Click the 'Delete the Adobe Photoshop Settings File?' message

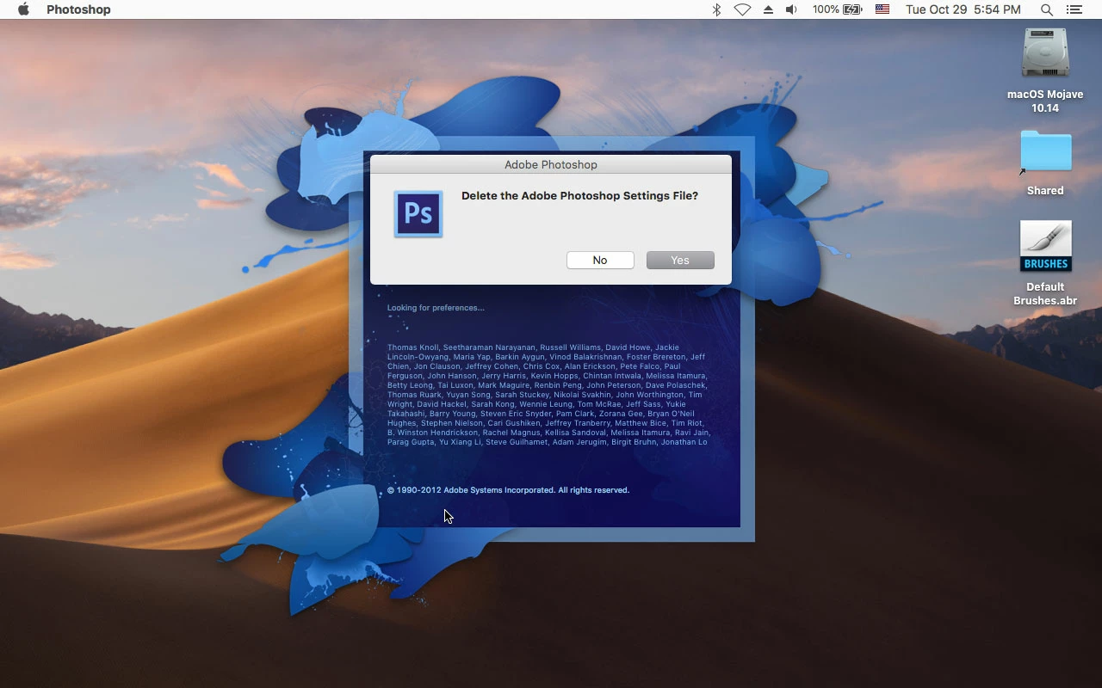click(579, 196)
